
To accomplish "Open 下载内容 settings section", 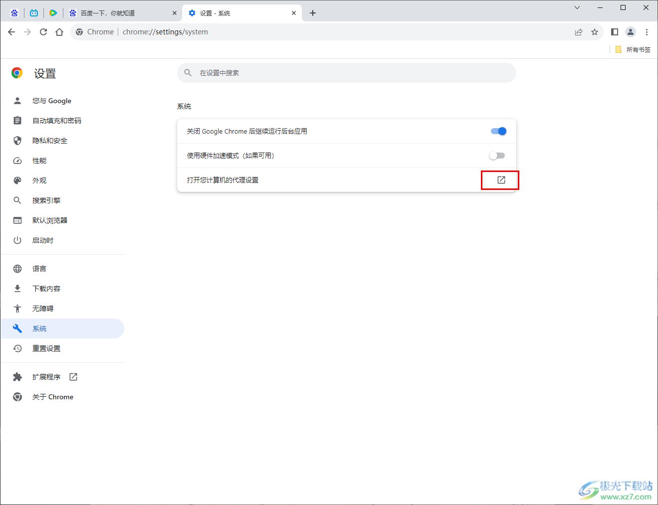I will pos(62,289).
